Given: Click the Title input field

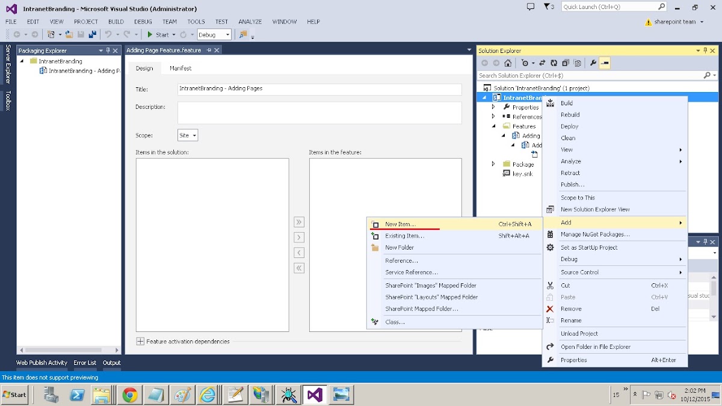Looking at the screenshot, I should (x=319, y=89).
